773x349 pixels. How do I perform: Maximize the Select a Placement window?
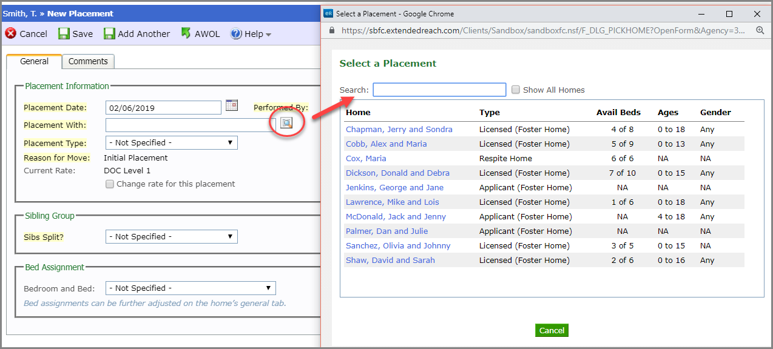(x=729, y=13)
